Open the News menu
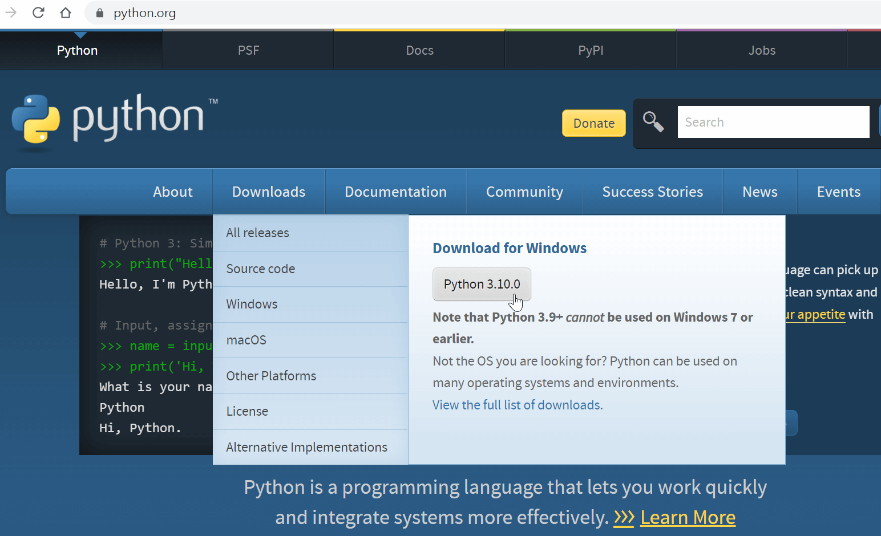 (760, 192)
